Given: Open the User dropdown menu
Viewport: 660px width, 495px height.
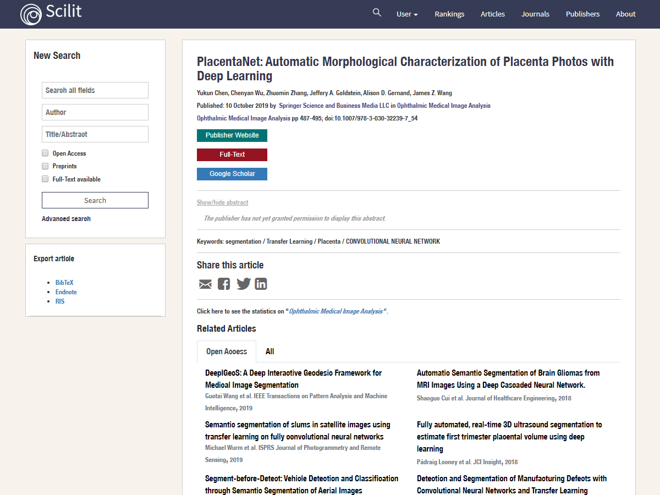Looking at the screenshot, I should 407,14.
